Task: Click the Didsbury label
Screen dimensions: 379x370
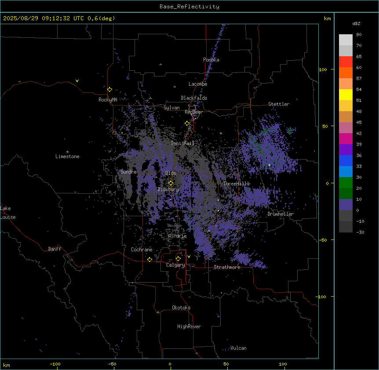Action: (x=168, y=189)
